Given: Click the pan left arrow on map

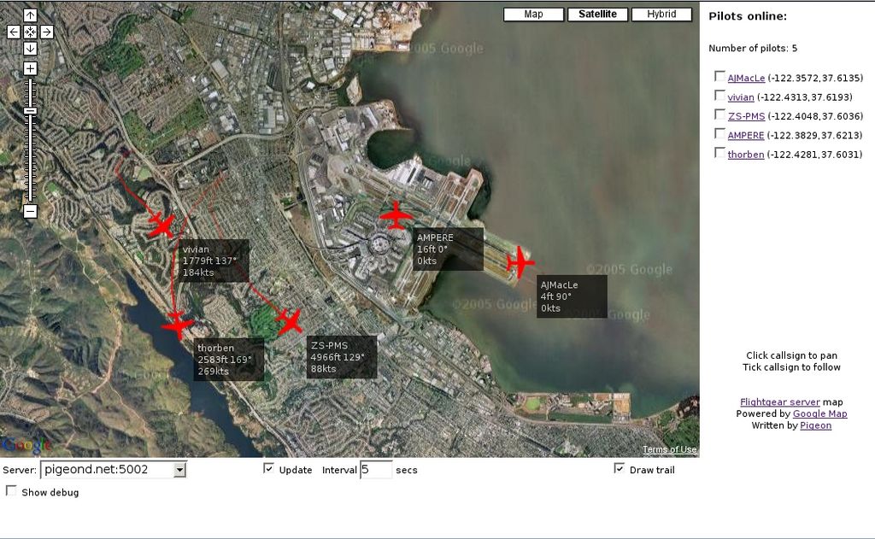Looking at the screenshot, I should [14, 32].
